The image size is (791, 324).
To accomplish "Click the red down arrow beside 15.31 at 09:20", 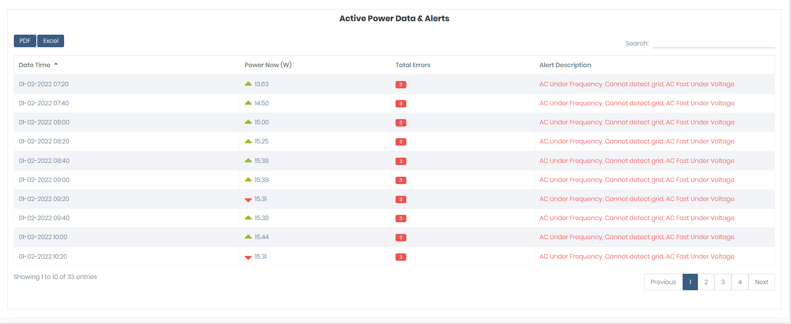I will pos(248,200).
